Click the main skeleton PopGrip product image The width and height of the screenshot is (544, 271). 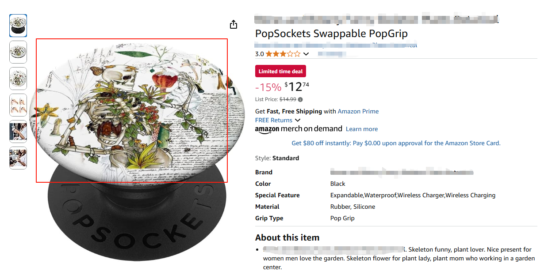click(x=132, y=110)
